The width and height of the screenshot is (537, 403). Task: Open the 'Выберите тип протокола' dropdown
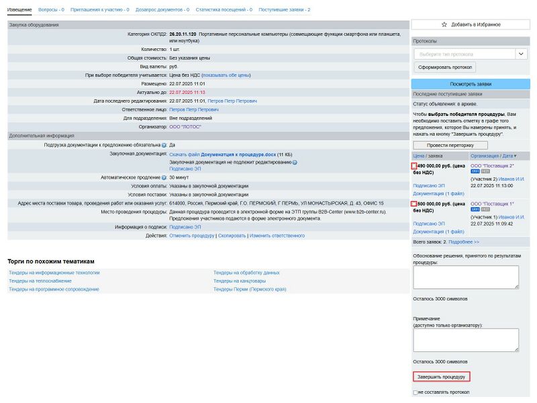coord(470,52)
